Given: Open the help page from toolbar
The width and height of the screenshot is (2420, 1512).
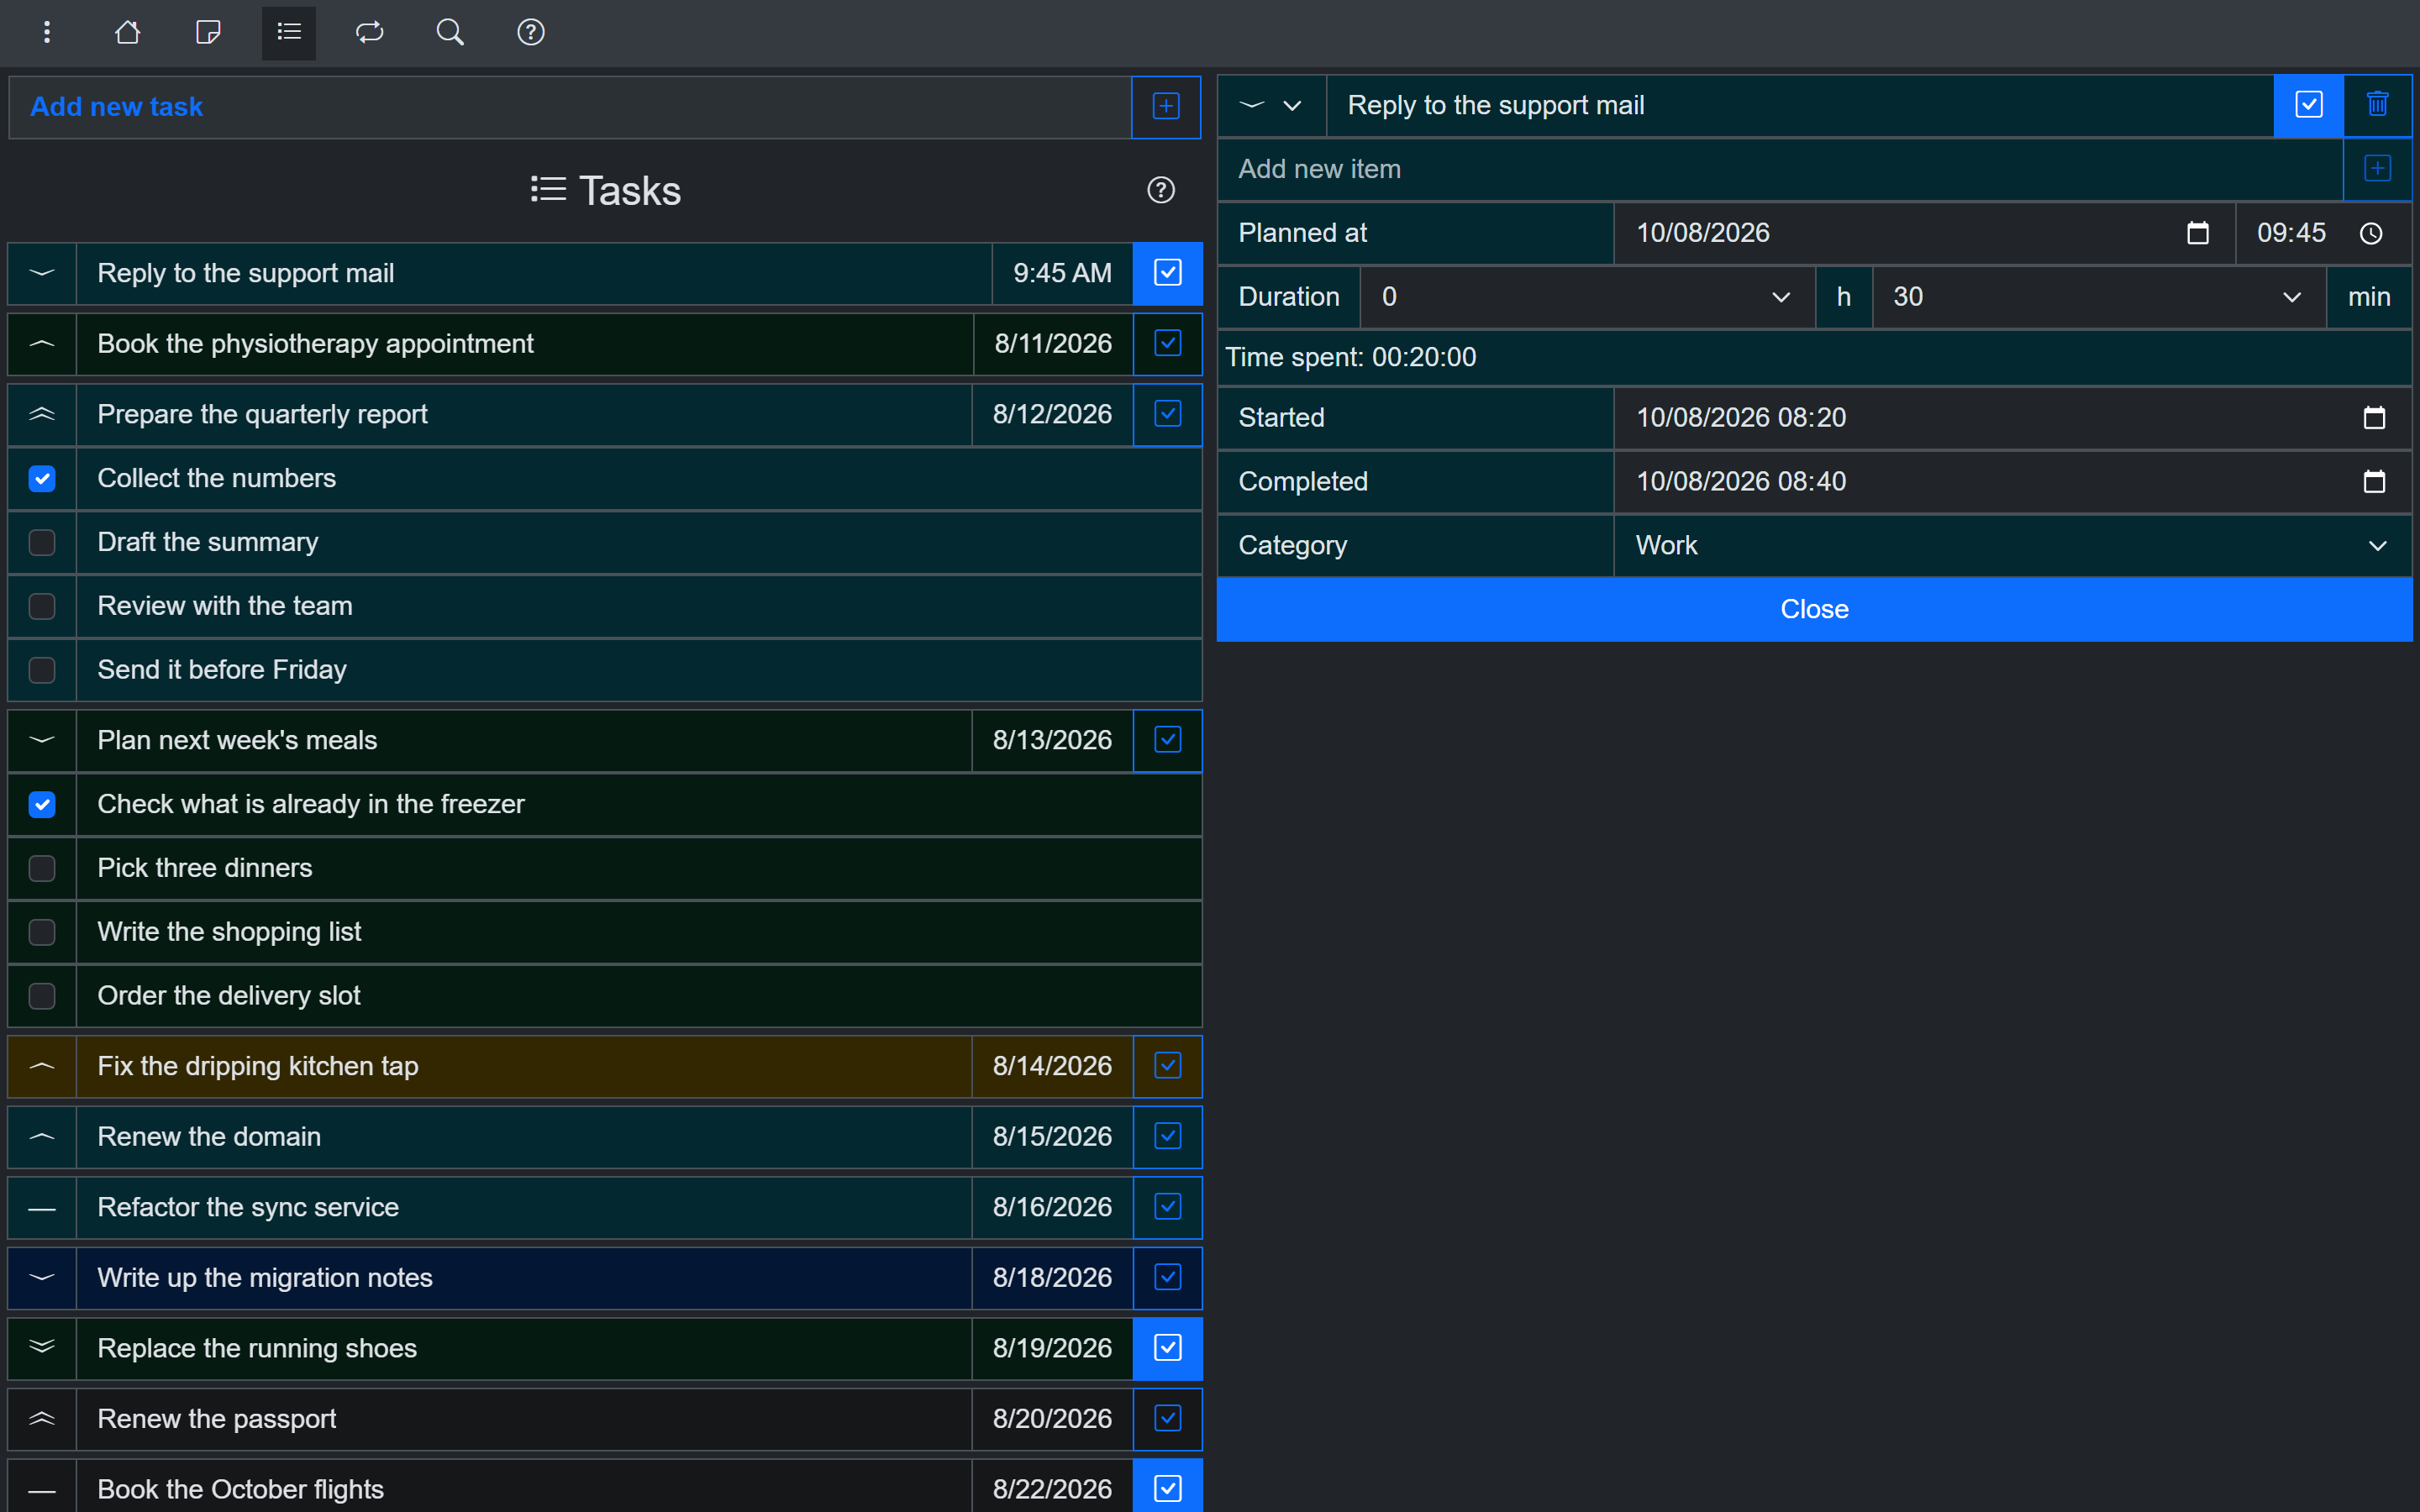Looking at the screenshot, I should click(531, 33).
